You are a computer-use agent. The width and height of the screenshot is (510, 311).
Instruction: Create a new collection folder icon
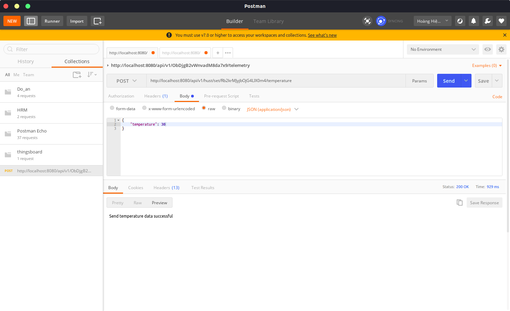(77, 74)
